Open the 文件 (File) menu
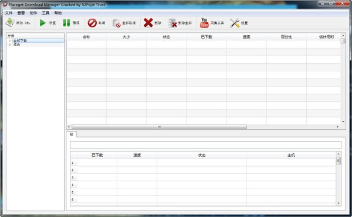The height and width of the screenshot is (217, 352). coord(9,13)
